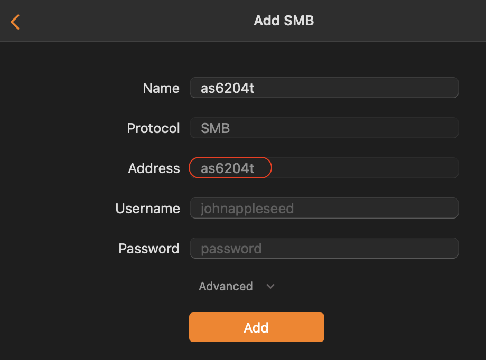The height and width of the screenshot is (360, 486).
Task: Click the Name field label
Action: tap(161, 88)
